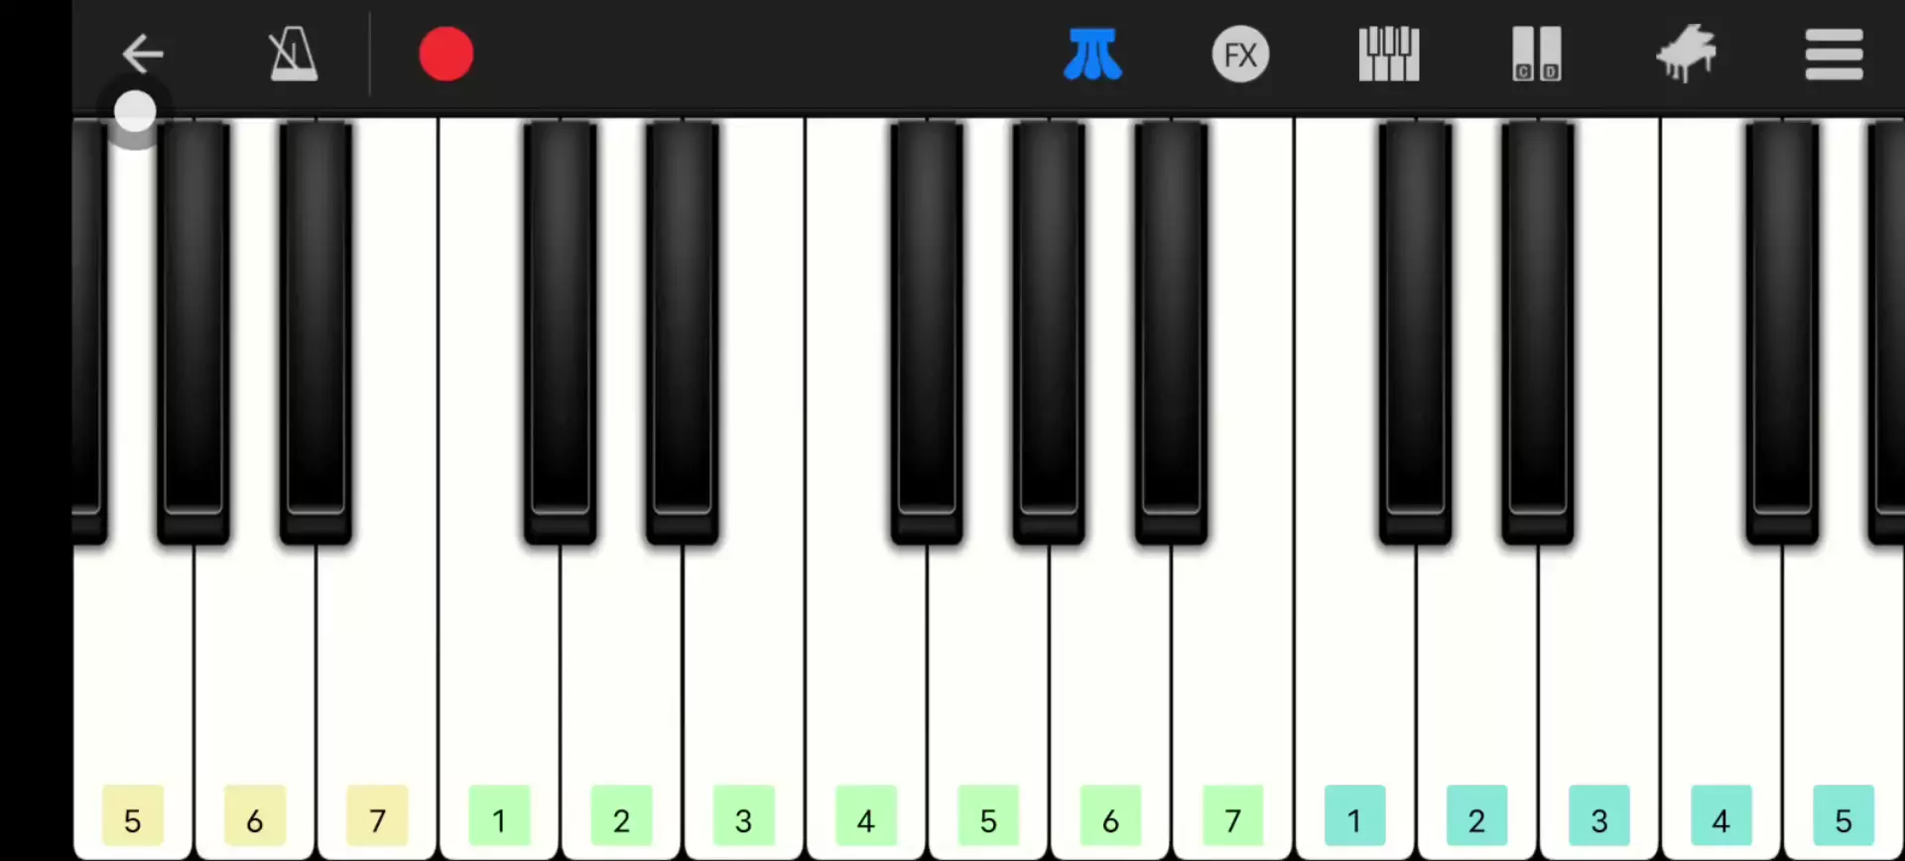Open the hamburger menu
The height and width of the screenshot is (861, 1905).
(1834, 54)
